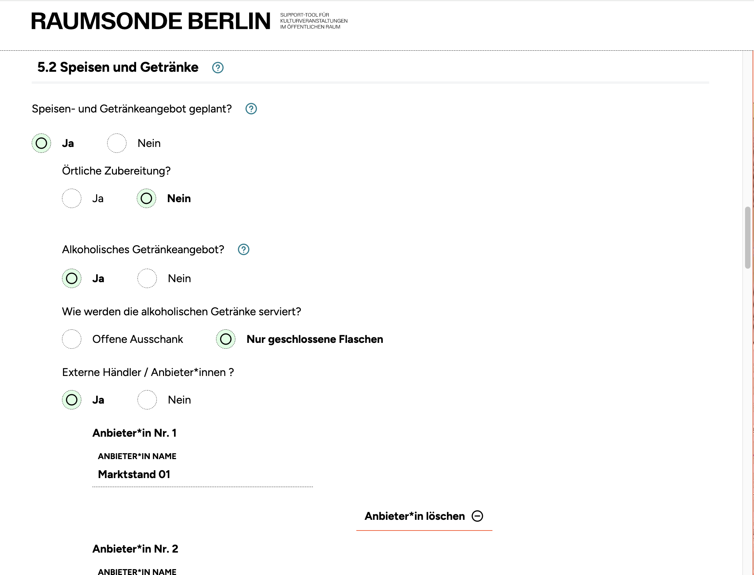Select Ja for Alkoholisches Getränkeangebot
The width and height of the screenshot is (754, 575).
tap(72, 278)
